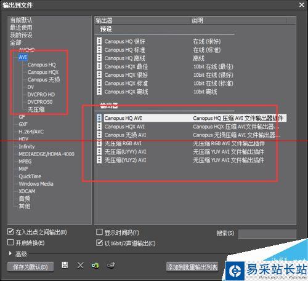Select the QuickTime category

(30, 176)
